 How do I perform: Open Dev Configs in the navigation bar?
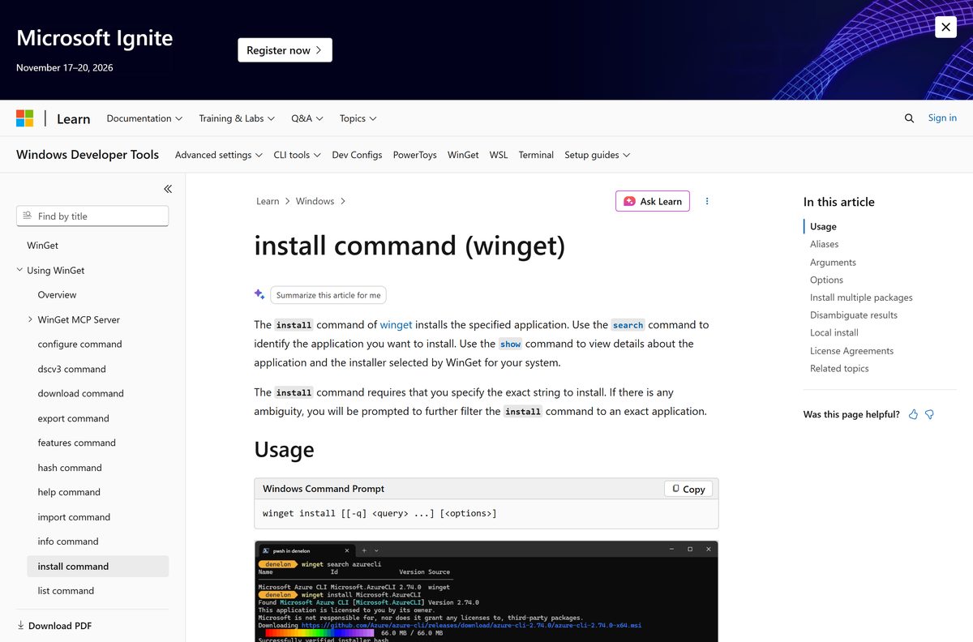pos(357,155)
